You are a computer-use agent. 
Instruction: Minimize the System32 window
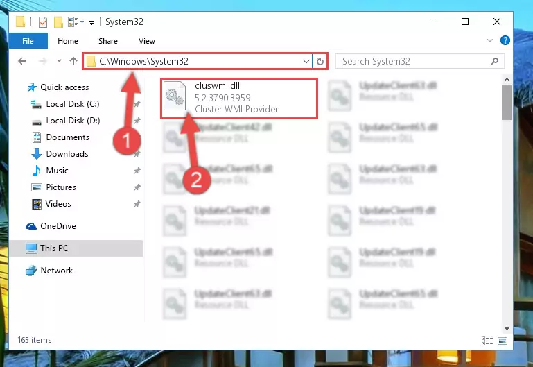click(x=434, y=22)
